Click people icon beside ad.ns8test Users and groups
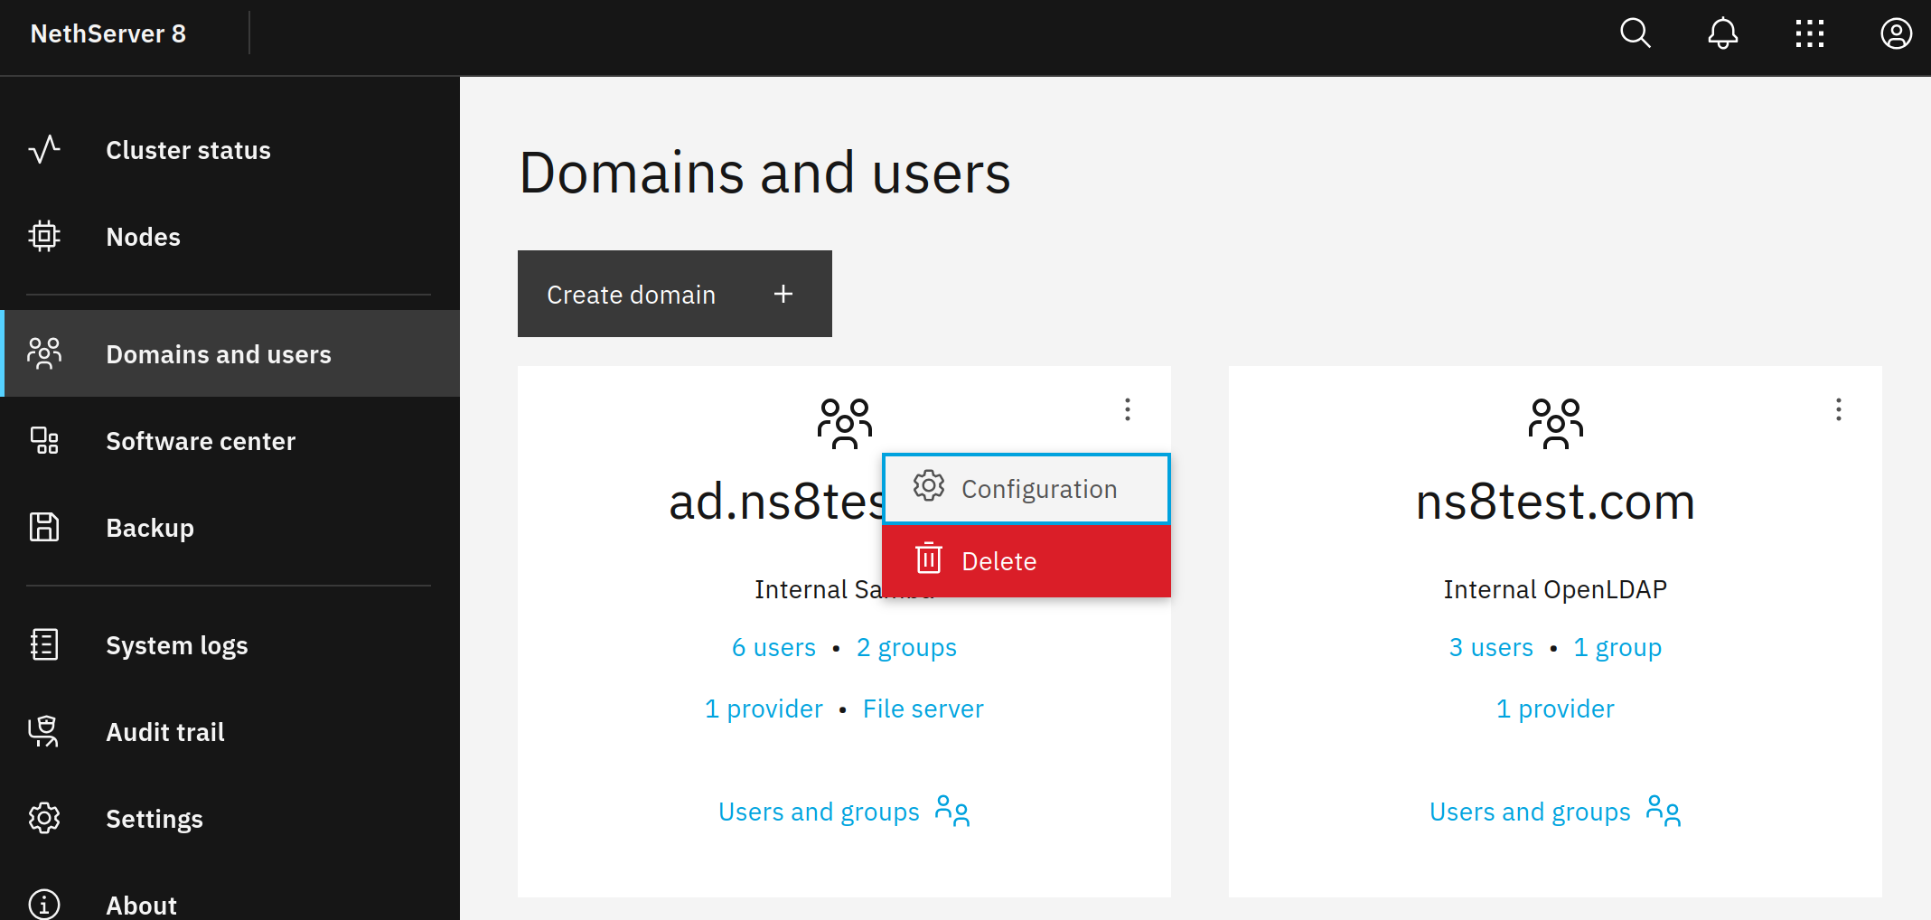Viewport: 1931px width, 920px height. (952, 811)
